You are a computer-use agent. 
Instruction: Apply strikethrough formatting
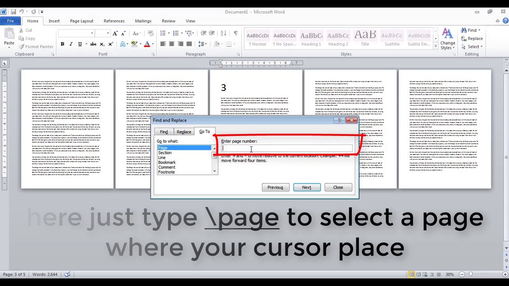93,44
